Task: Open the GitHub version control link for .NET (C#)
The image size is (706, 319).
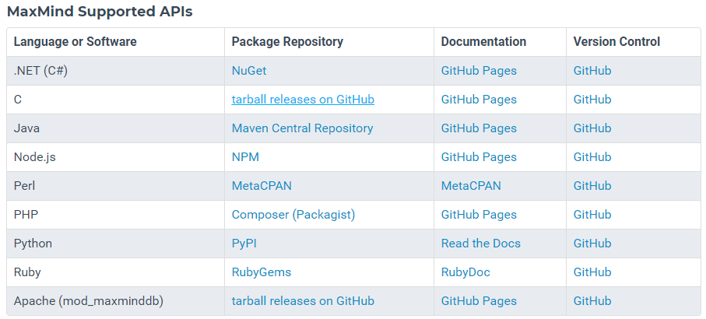Action: click(x=592, y=71)
